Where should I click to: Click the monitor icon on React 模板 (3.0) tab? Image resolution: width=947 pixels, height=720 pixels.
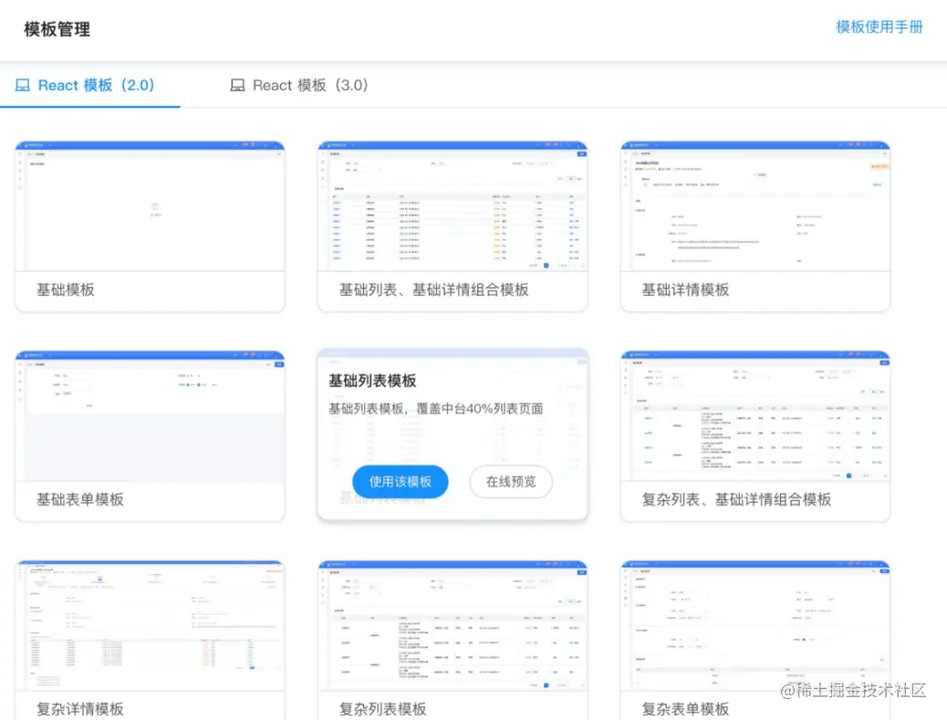point(236,85)
